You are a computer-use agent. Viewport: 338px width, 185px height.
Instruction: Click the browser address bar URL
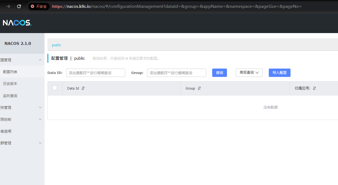pyautogui.click(x=177, y=6)
